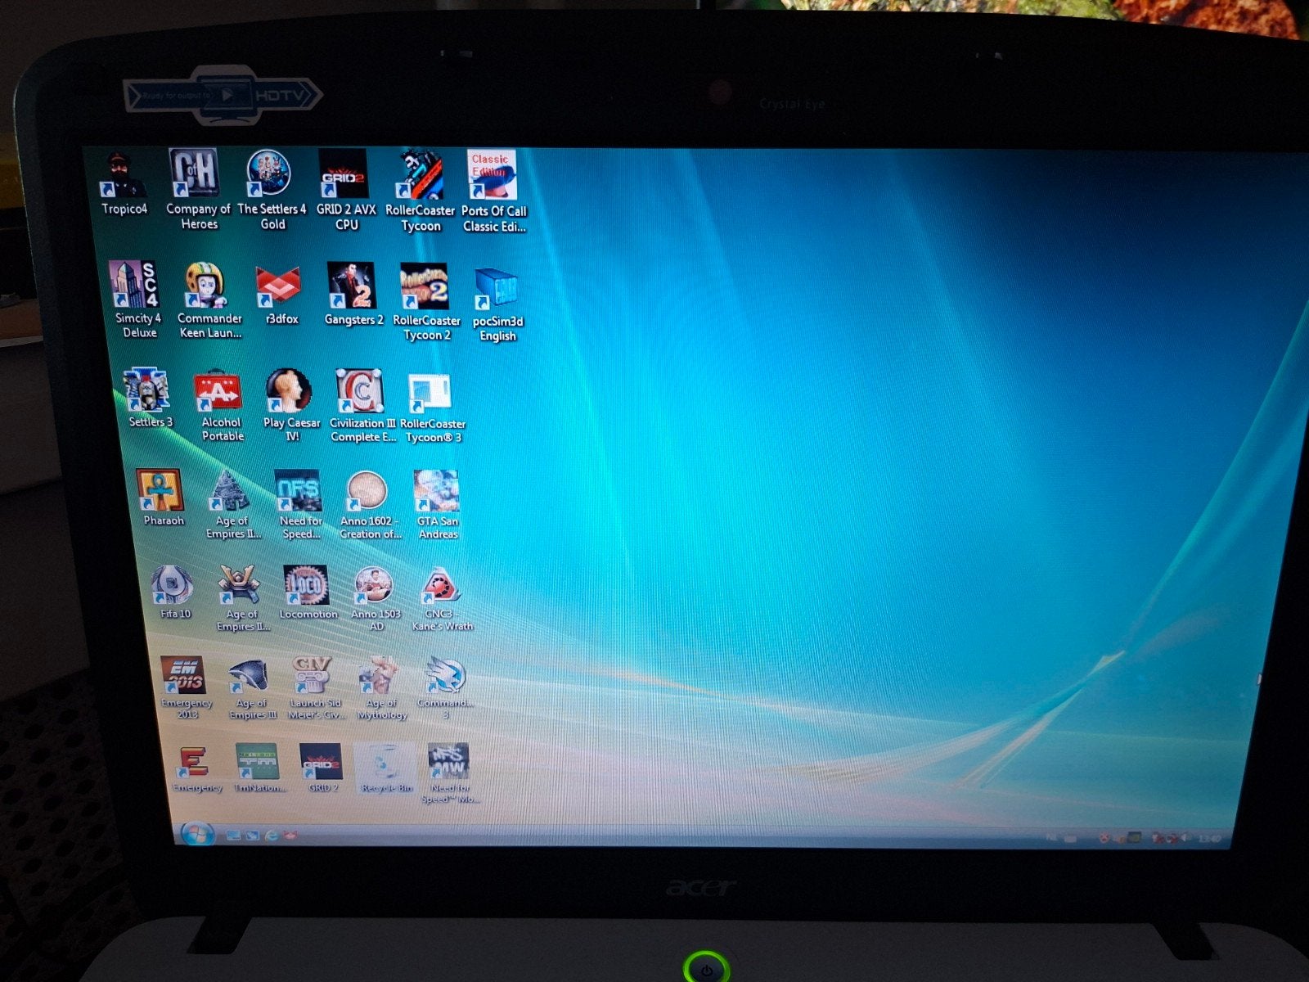1309x982 pixels.
Task: Open Anno 1503 AD shortcut
Action: 375,598
